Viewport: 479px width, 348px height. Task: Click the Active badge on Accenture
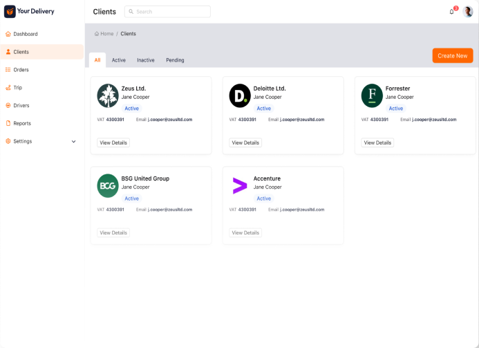coord(263,199)
